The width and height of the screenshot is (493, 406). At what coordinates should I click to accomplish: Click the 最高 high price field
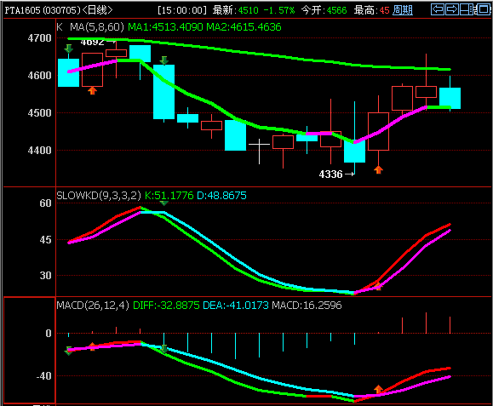(371, 10)
